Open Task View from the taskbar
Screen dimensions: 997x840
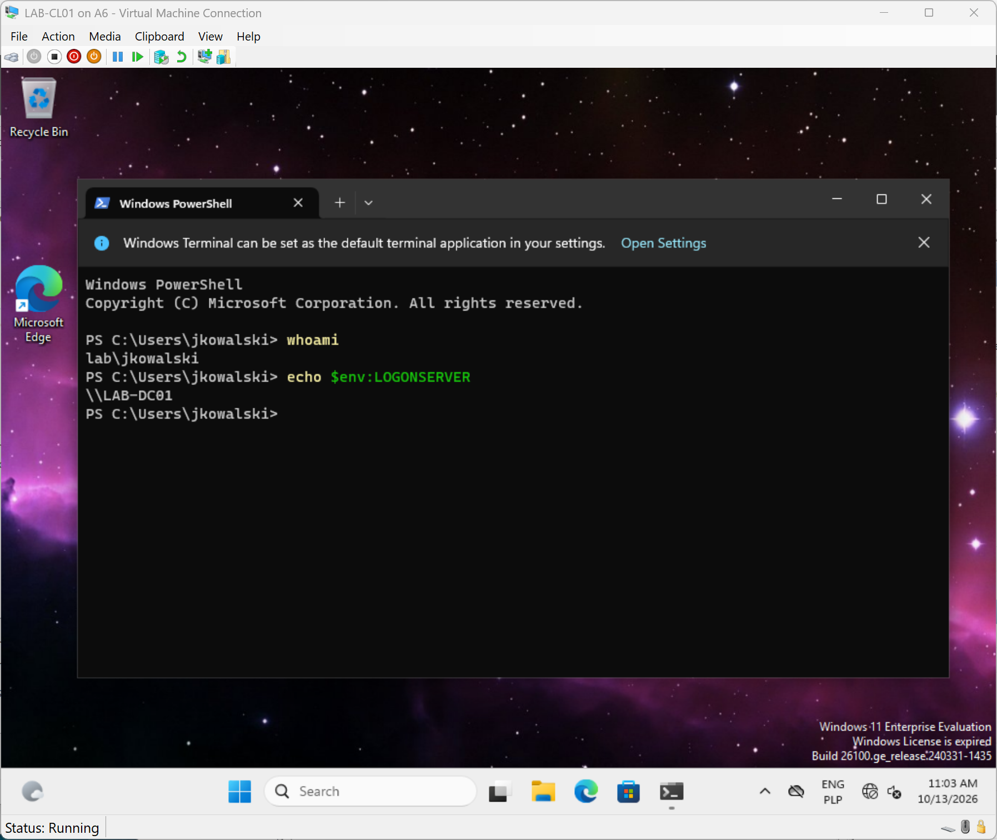point(500,791)
